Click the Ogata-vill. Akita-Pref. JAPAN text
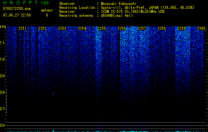 [130, 8]
